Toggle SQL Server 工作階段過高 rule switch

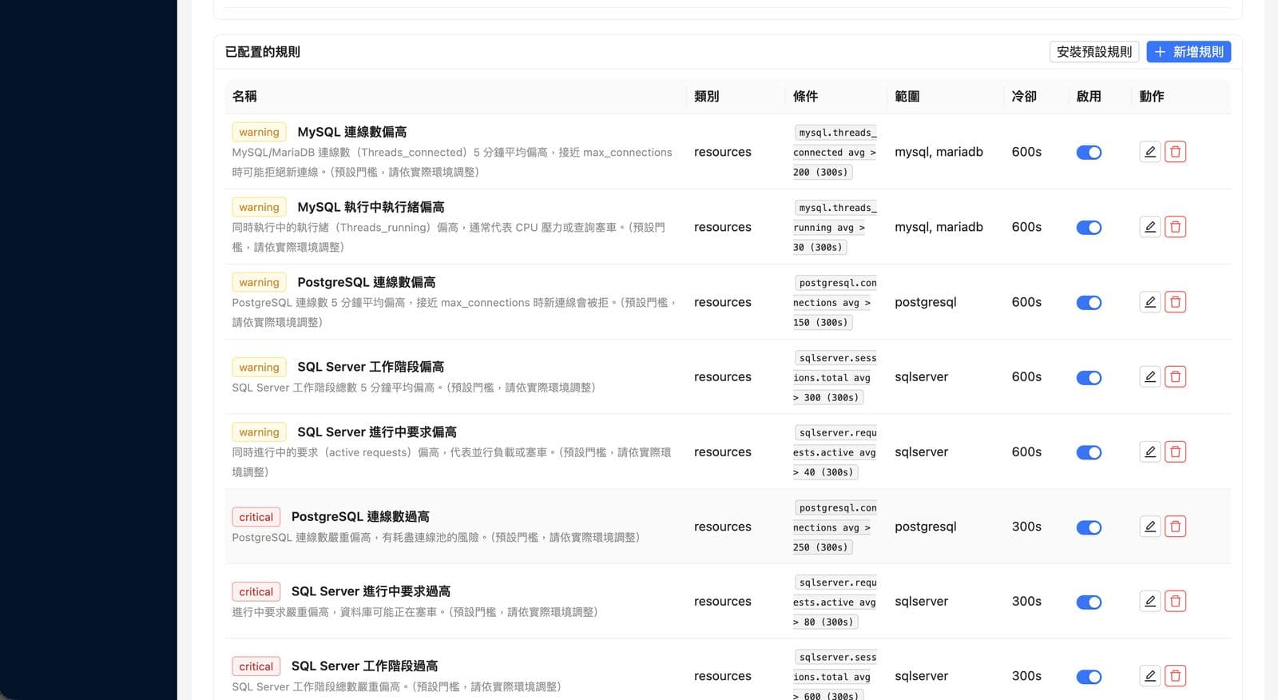pos(1089,677)
